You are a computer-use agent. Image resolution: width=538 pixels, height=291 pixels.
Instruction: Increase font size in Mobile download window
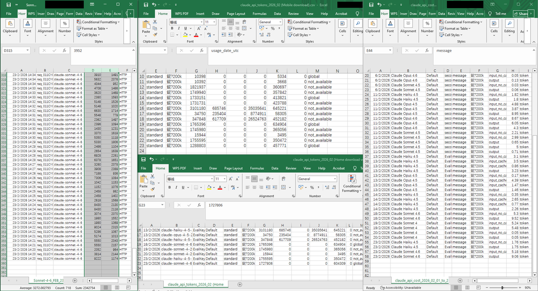pyautogui.click(x=199, y=28)
